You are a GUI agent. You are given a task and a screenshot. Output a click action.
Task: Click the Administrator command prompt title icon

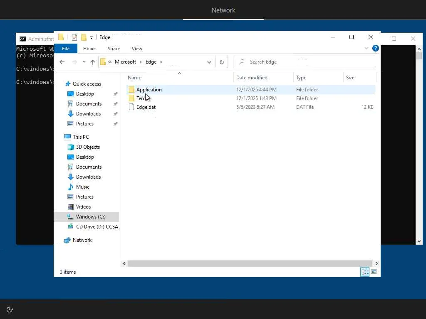pos(23,39)
